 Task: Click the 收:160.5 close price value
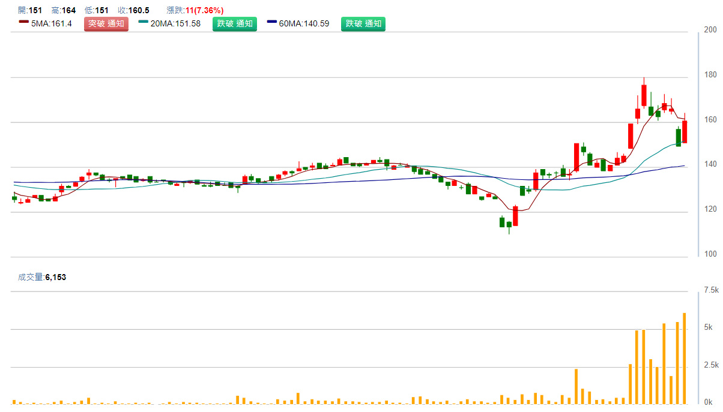pyautogui.click(x=133, y=10)
